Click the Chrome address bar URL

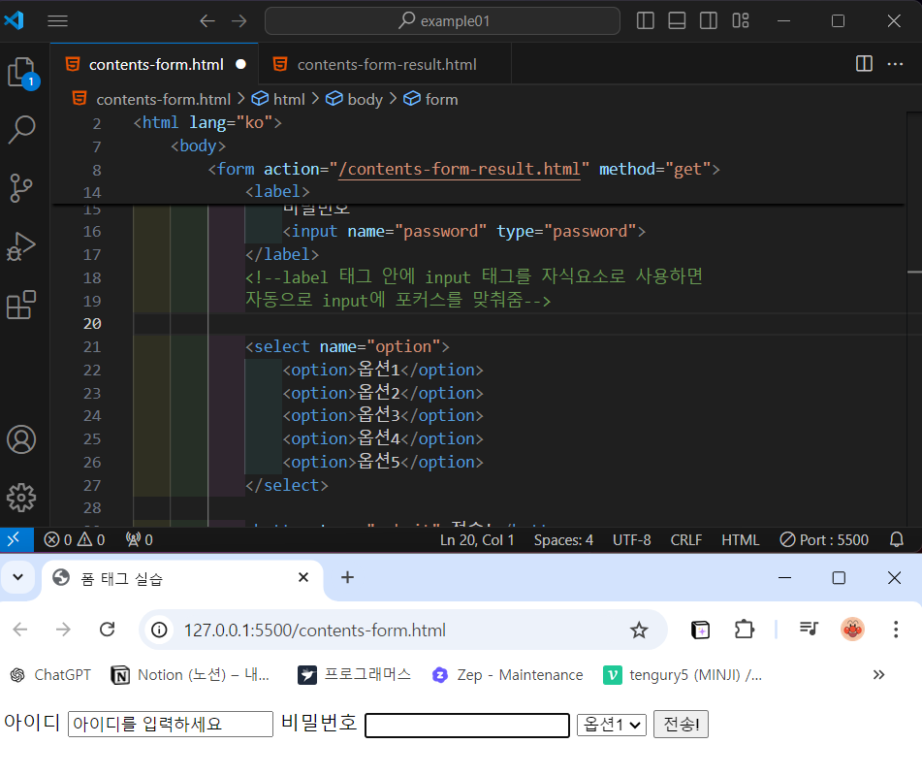click(314, 630)
